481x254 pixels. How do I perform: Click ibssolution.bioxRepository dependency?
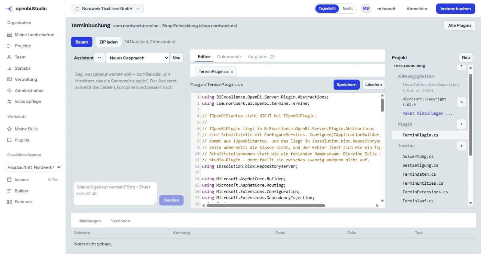[x=431, y=88]
